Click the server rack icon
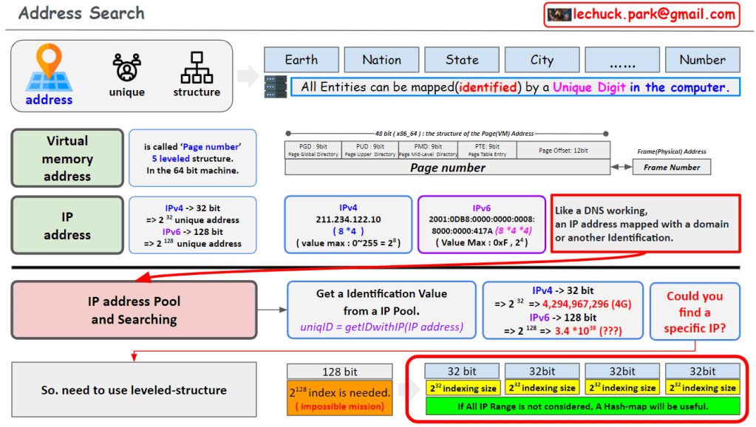The image size is (756, 427). pyautogui.click(x=275, y=87)
